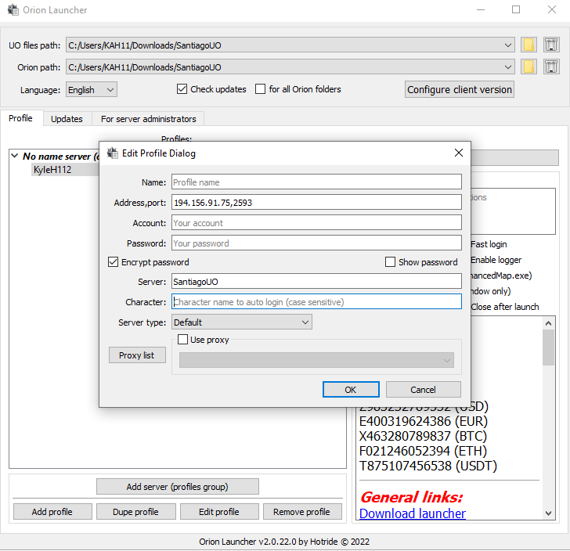This screenshot has height=551, width=570.
Task: Open the For server administrators tab
Action: coord(149,119)
